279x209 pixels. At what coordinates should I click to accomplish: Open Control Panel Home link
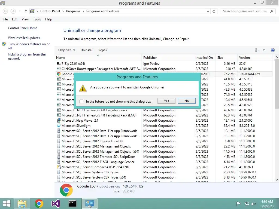(x=23, y=28)
